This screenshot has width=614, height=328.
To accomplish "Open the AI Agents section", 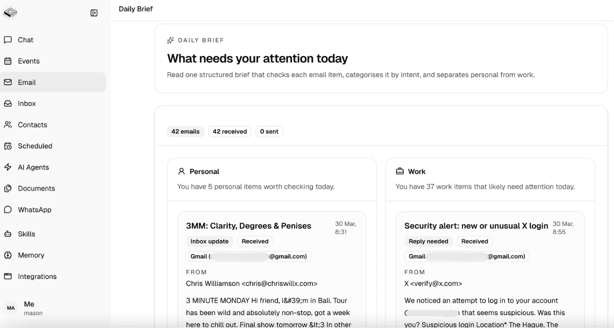I will pos(33,168).
